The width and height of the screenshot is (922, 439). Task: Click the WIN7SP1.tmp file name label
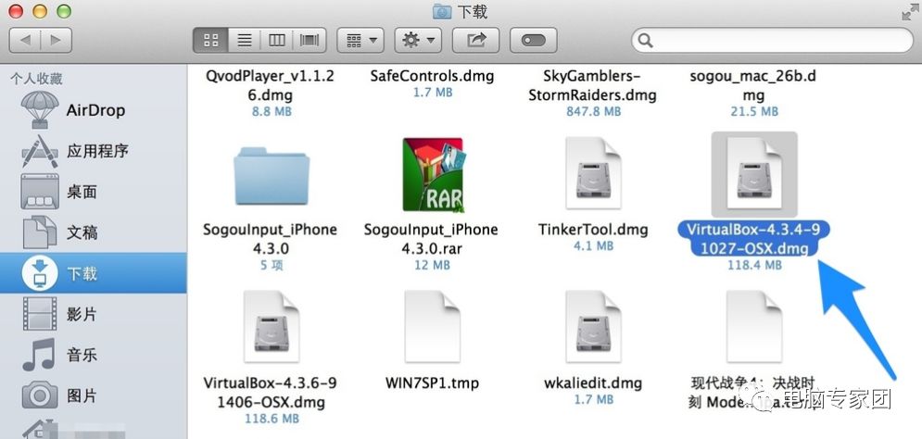coord(432,383)
